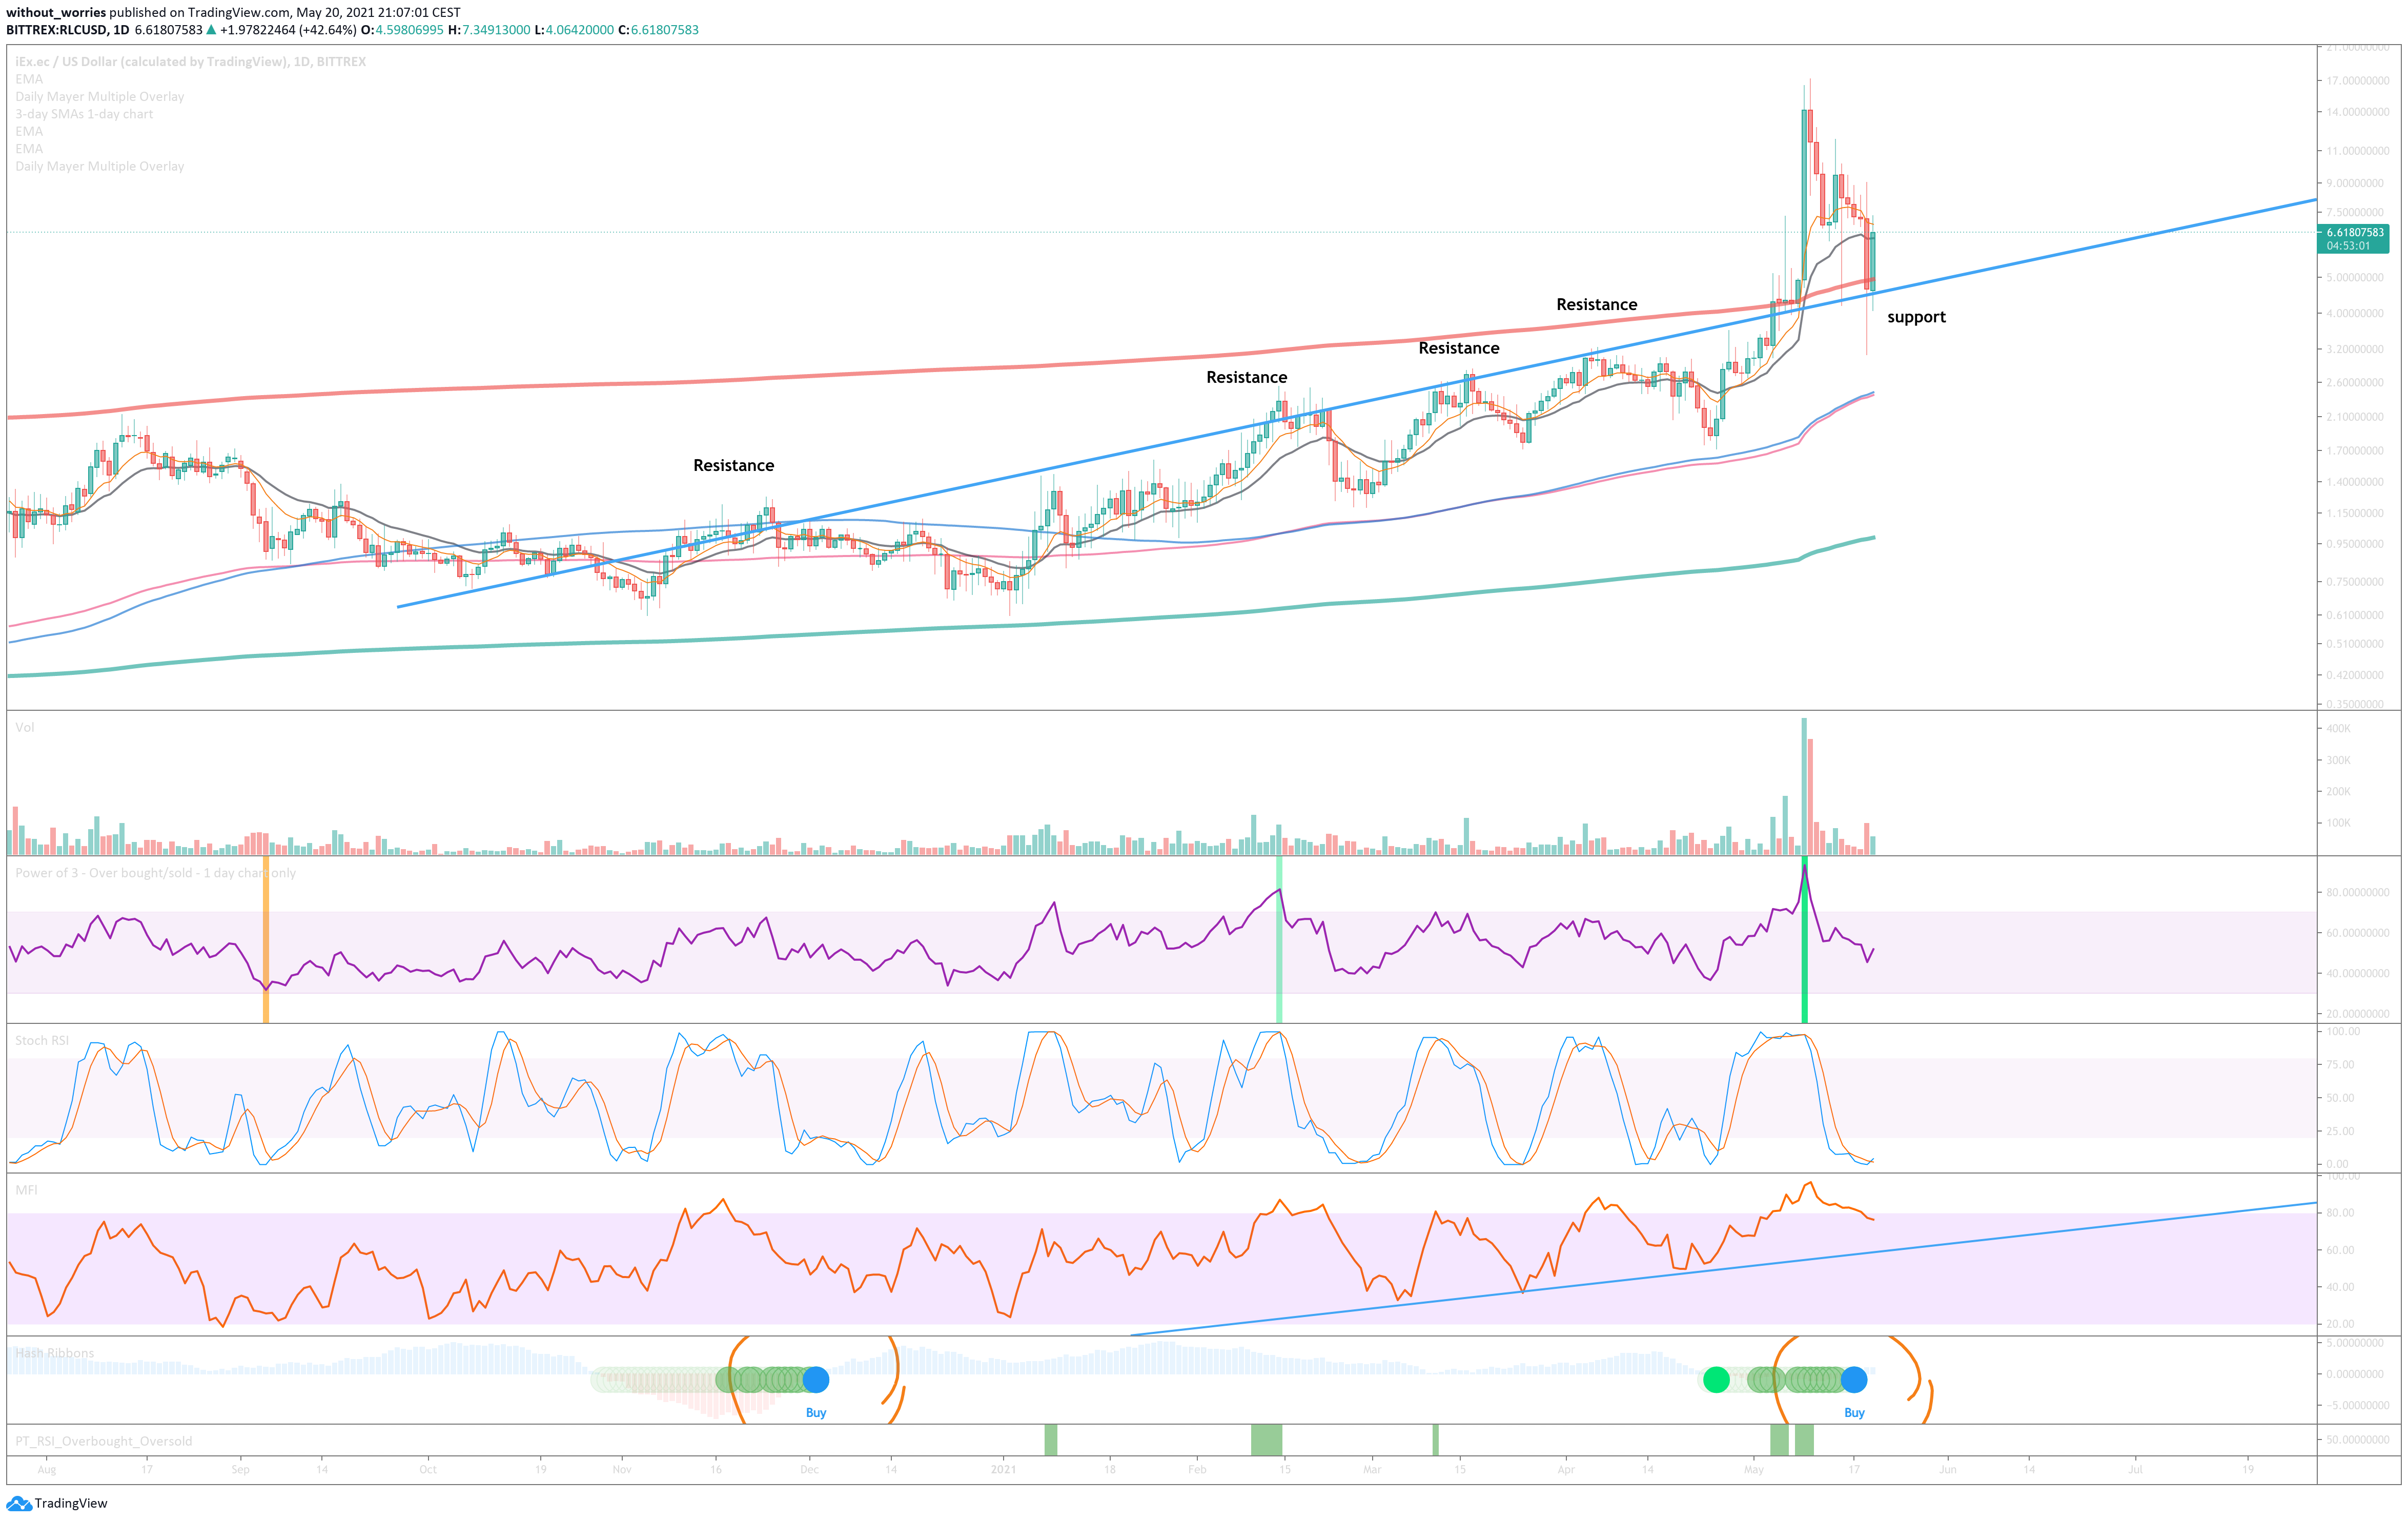This screenshot has height=1522, width=2408.
Task: Click the 0.75000000 price axis label
Action: [x=2355, y=581]
